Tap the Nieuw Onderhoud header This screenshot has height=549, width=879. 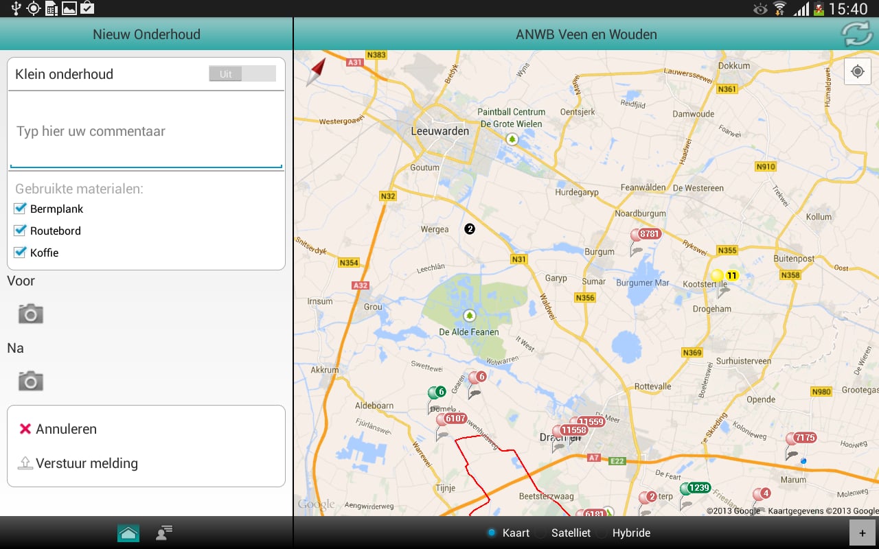(146, 34)
